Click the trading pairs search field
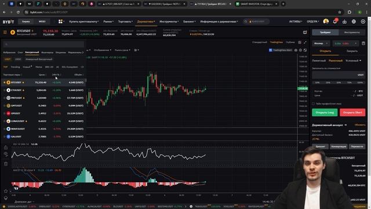Image resolution: width=371 pixels, height=209 pixels. [44, 44]
